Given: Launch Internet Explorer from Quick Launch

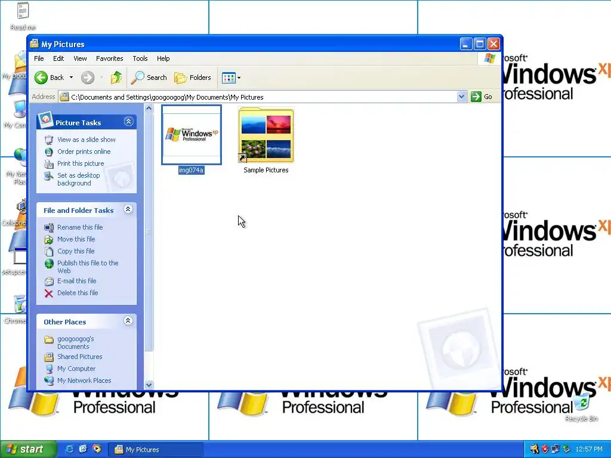Looking at the screenshot, I should coord(69,449).
